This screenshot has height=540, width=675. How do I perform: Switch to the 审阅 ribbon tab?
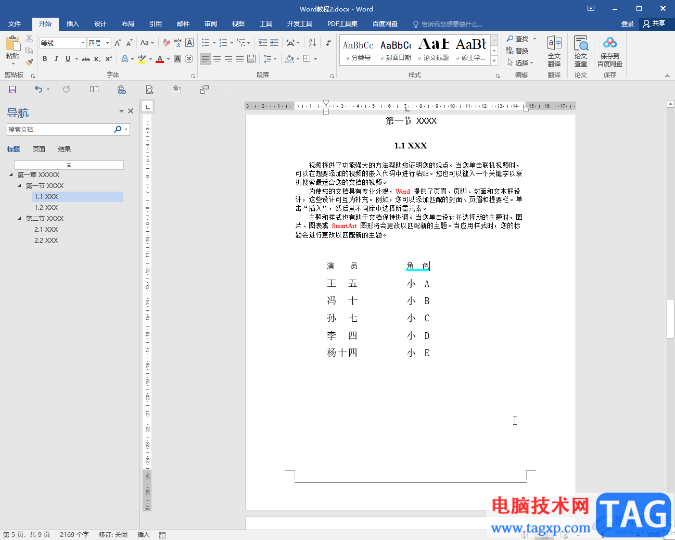coord(211,24)
